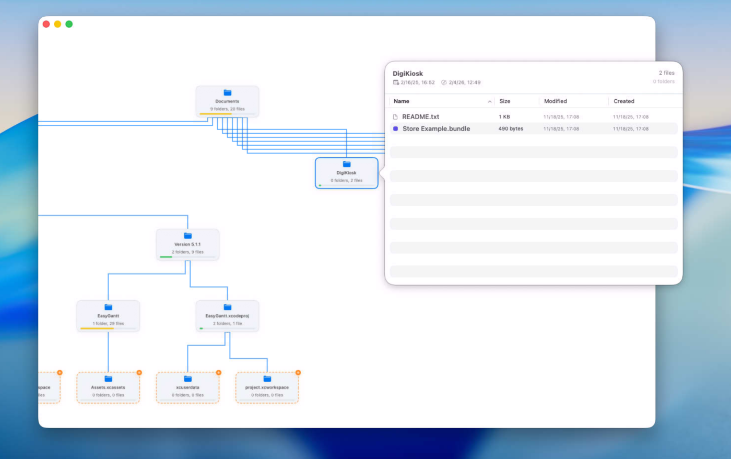731x459 pixels.
Task: Sort file list by Size column
Action: click(x=505, y=101)
